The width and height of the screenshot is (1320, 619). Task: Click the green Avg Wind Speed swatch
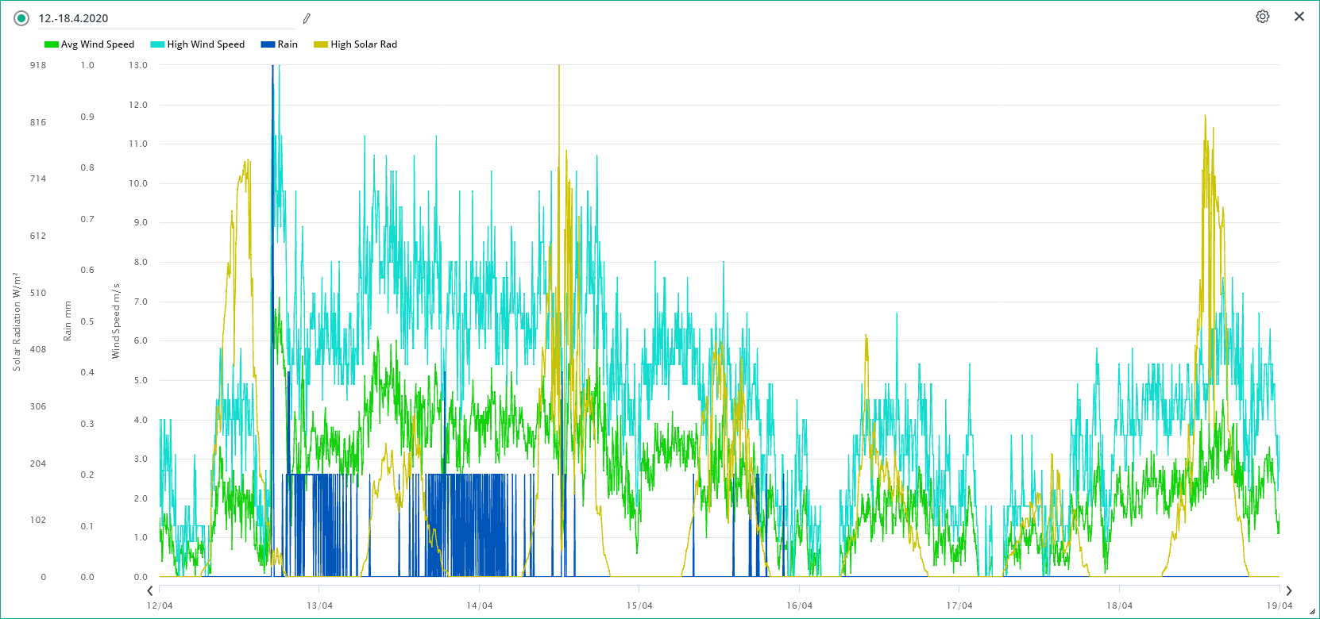point(52,44)
